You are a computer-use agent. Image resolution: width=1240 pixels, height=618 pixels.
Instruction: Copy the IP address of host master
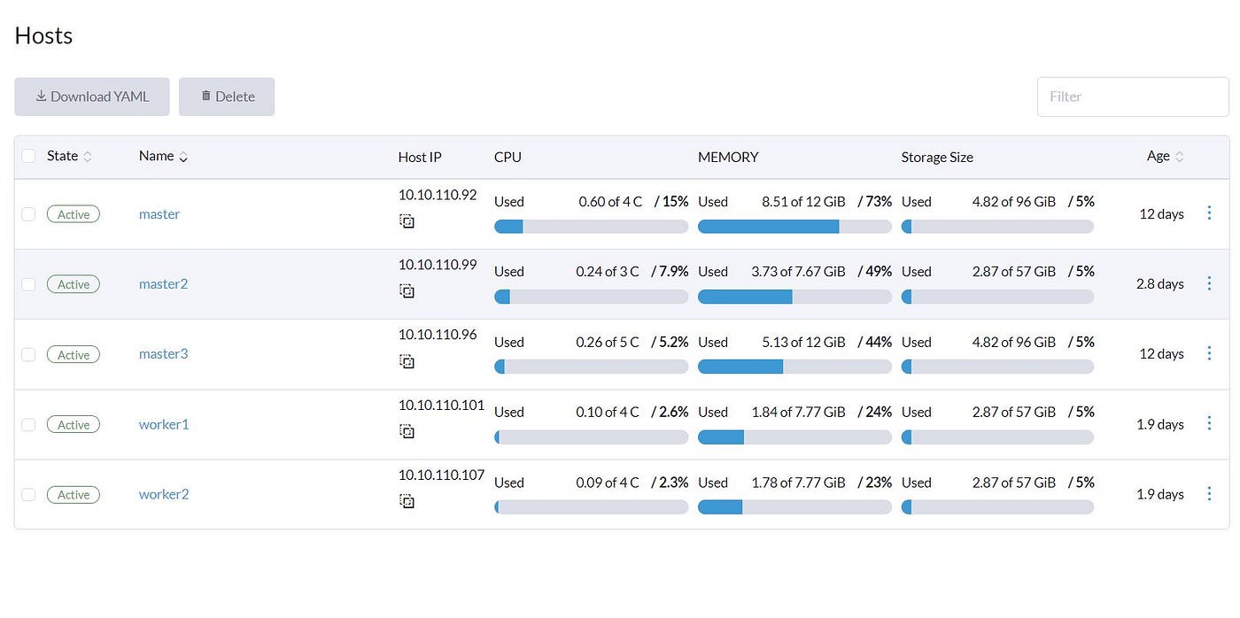pyautogui.click(x=407, y=221)
